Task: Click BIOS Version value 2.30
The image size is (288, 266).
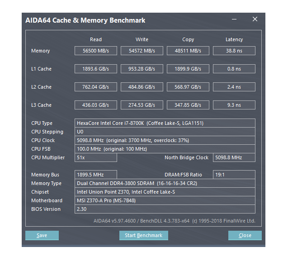Action: (x=165, y=209)
